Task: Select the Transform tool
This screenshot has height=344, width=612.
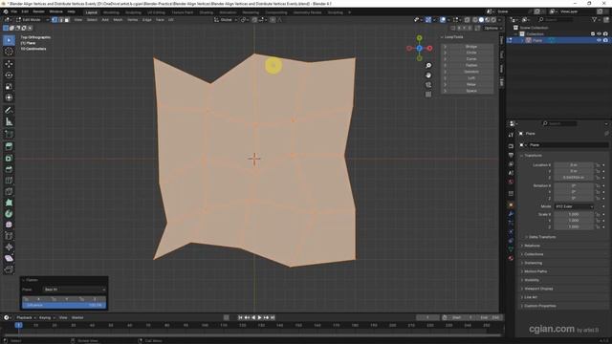Action: click(x=9, y=97)
